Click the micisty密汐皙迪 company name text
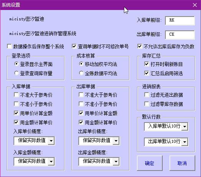 27,19
